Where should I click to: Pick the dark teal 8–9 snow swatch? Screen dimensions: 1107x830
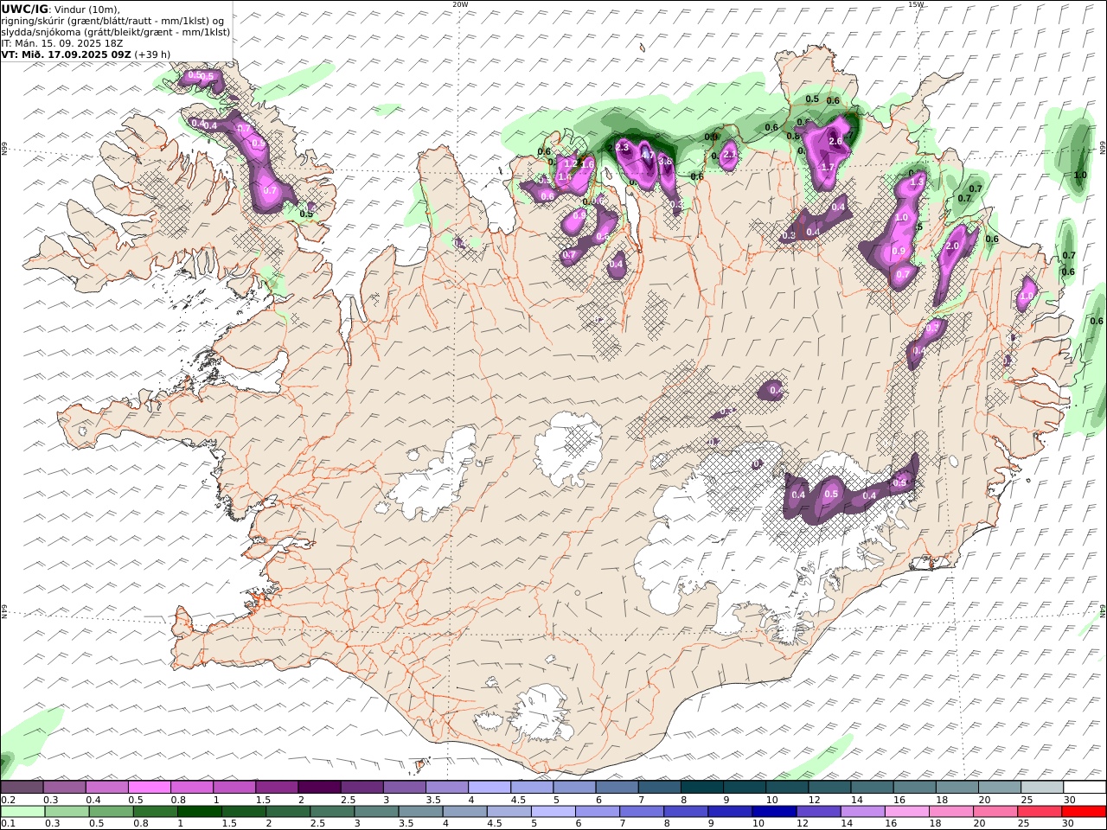tap(701, 787)
